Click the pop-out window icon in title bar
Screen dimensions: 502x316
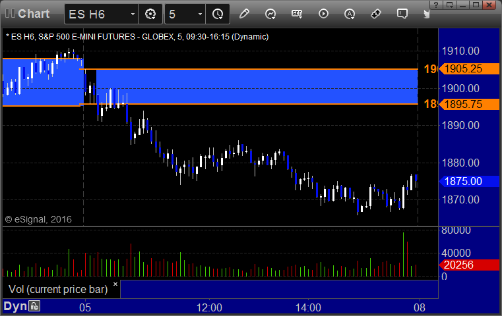point(449,5)
